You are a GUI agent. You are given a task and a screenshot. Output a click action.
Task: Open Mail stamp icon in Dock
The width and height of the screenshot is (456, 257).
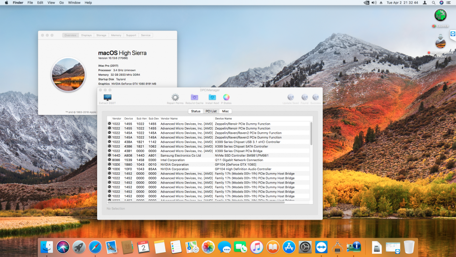(111, 247)
